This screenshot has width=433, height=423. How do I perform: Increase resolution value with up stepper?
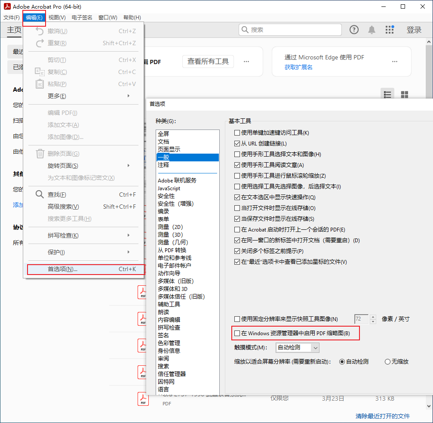[373, 317]
